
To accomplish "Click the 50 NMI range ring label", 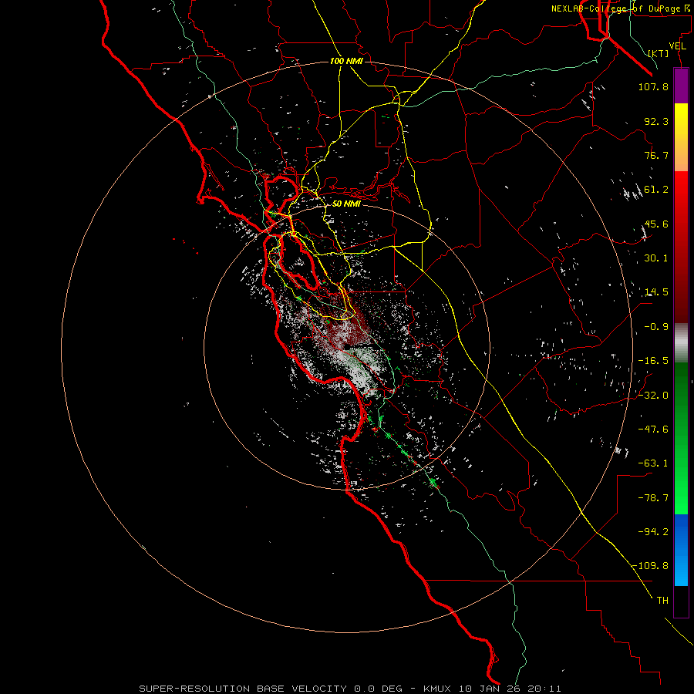I will coord(346,204).
